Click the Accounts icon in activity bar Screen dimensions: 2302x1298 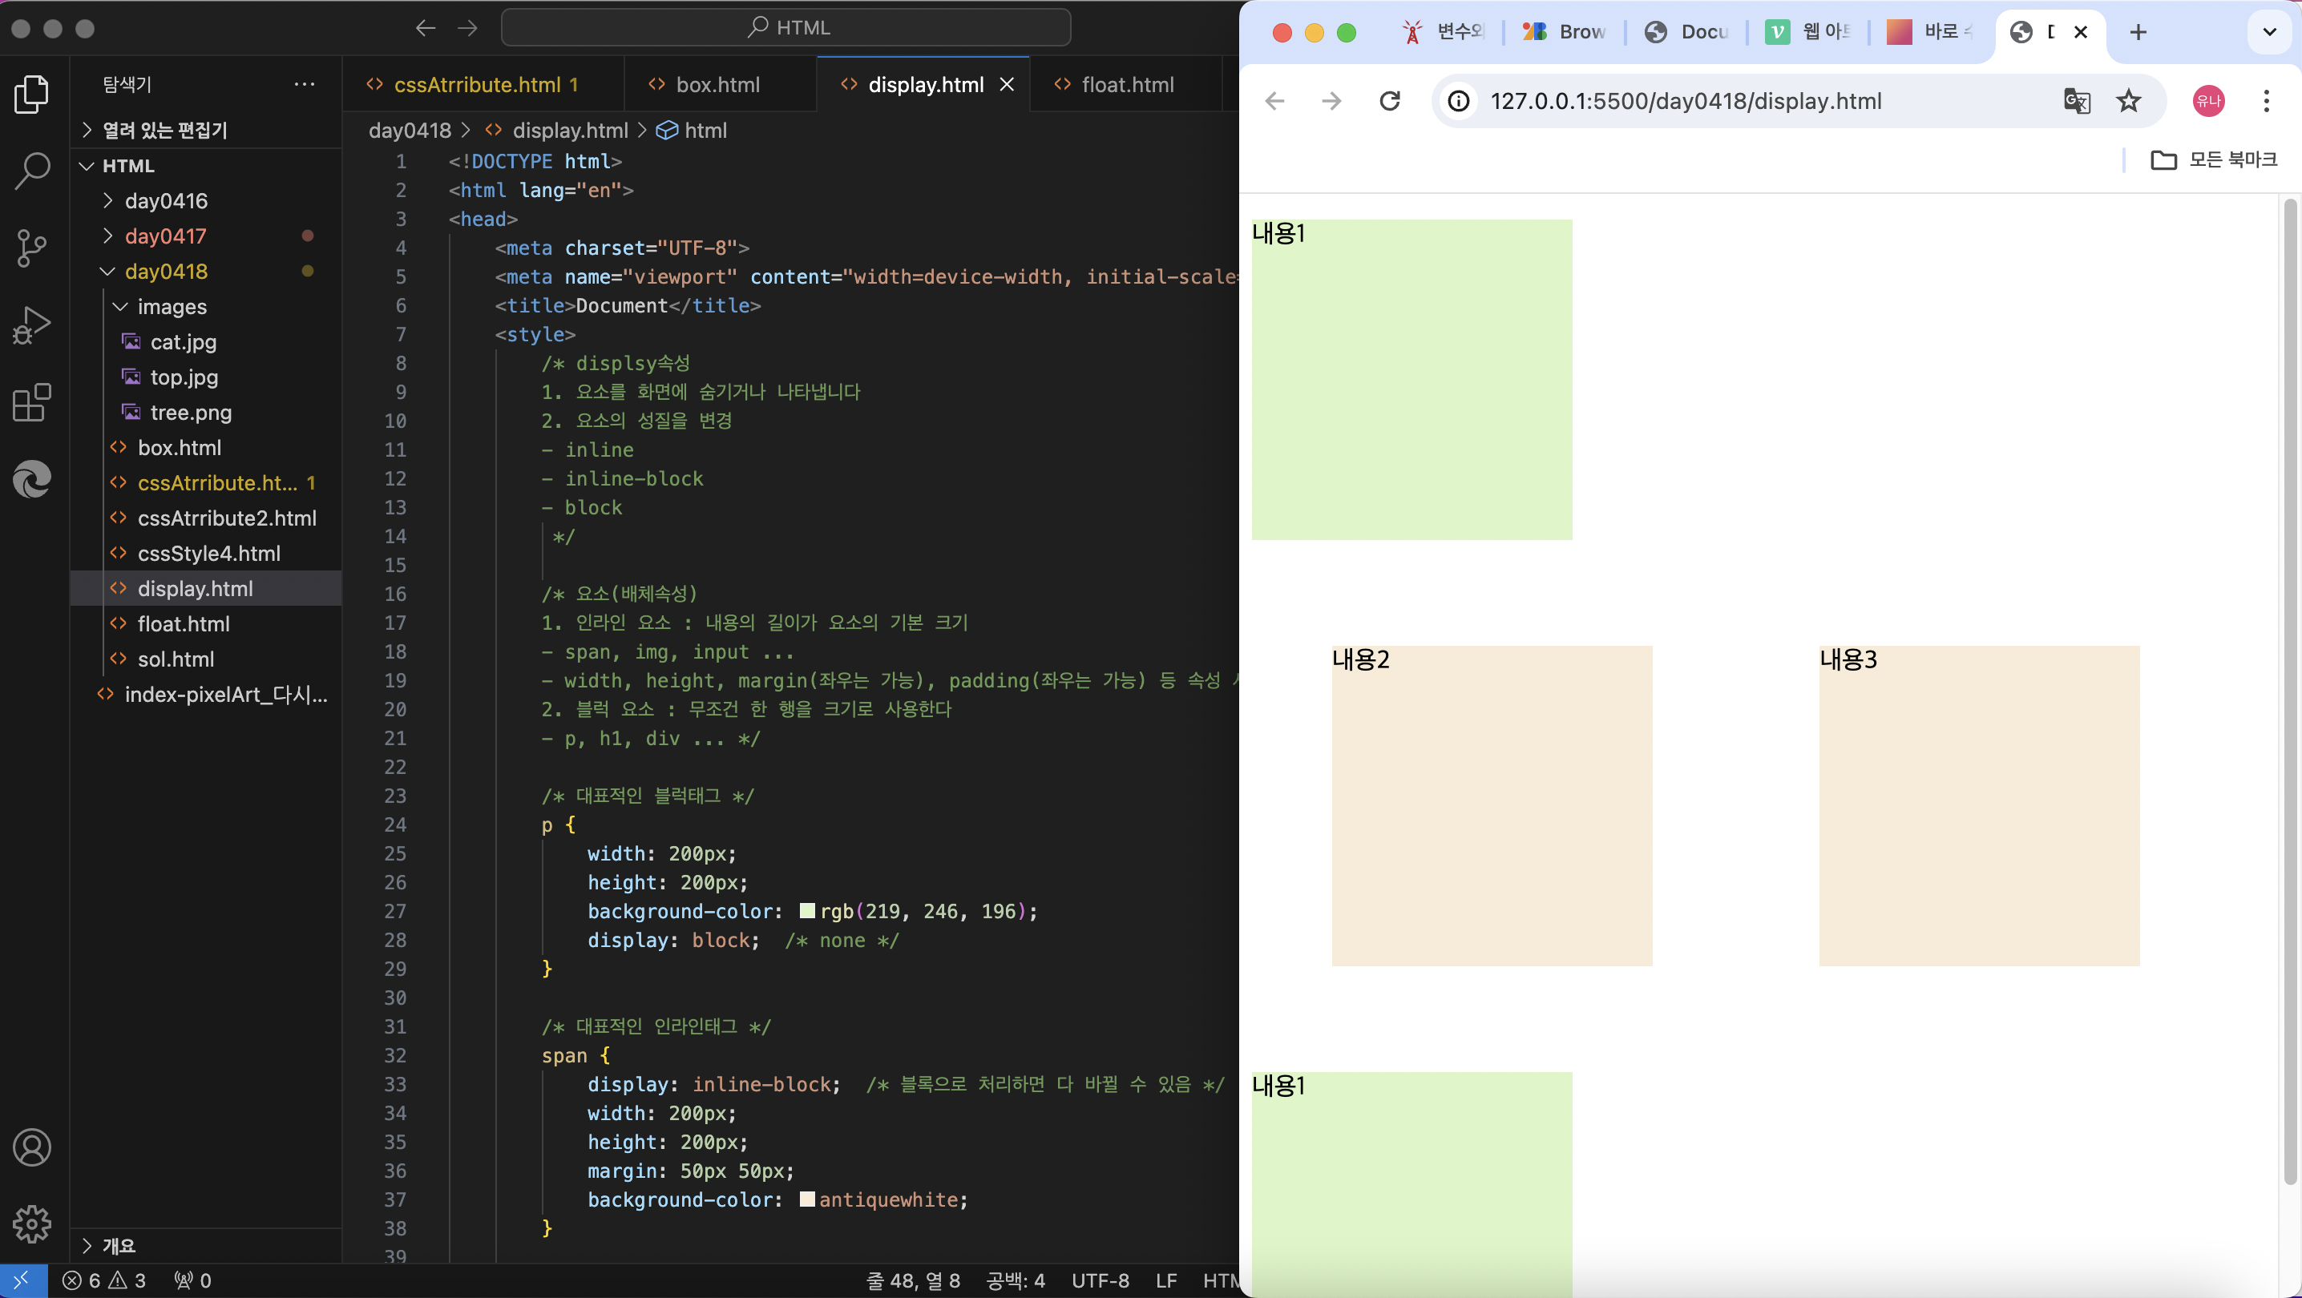32,1147
